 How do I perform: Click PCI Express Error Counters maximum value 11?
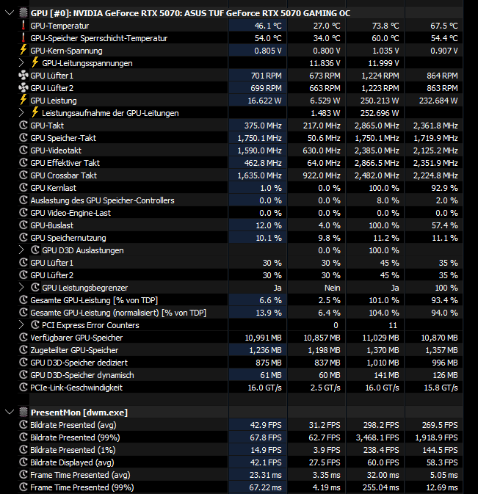click(x=393, y=325)
